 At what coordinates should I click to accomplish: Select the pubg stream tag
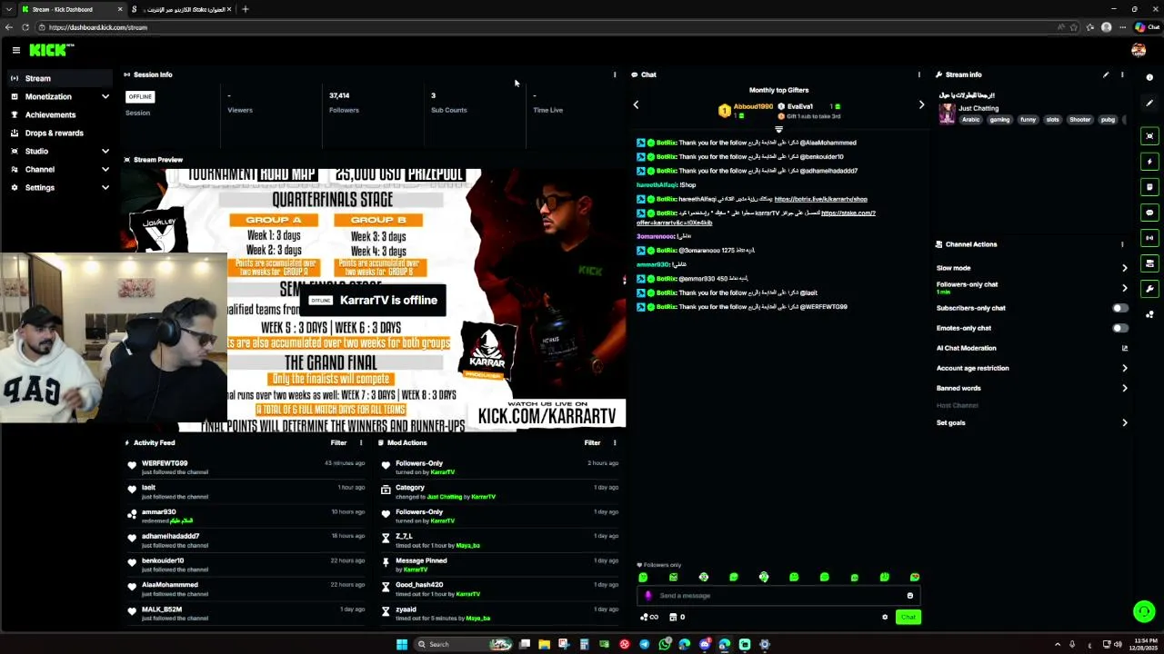pyautogui.click(x=1108, y=120)
